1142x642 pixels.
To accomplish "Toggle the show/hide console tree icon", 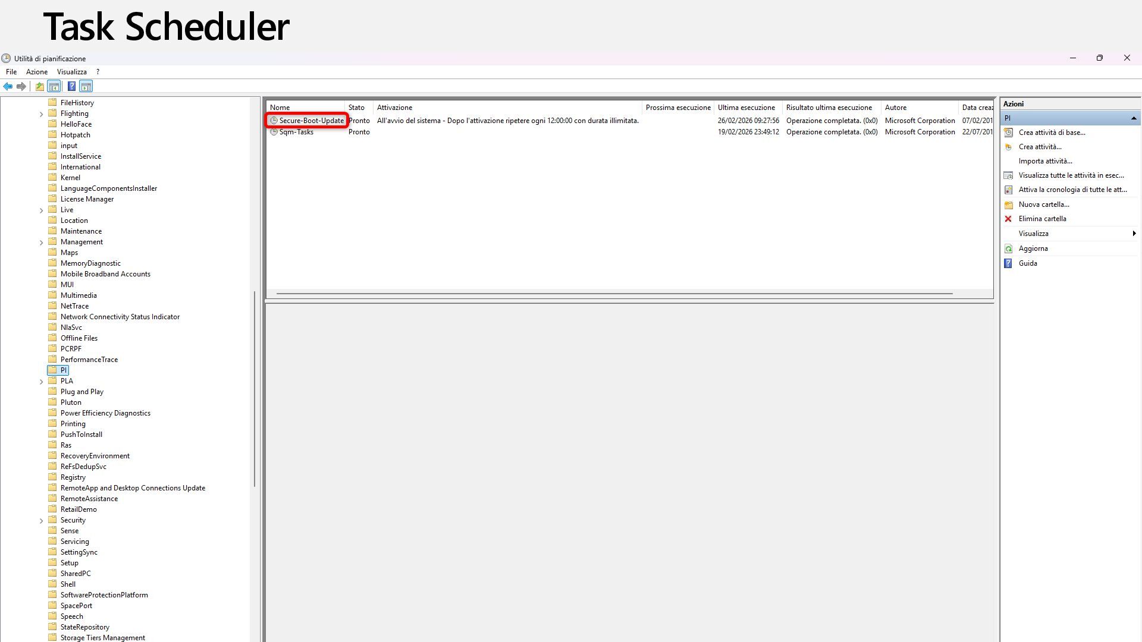I will [54, 87].
